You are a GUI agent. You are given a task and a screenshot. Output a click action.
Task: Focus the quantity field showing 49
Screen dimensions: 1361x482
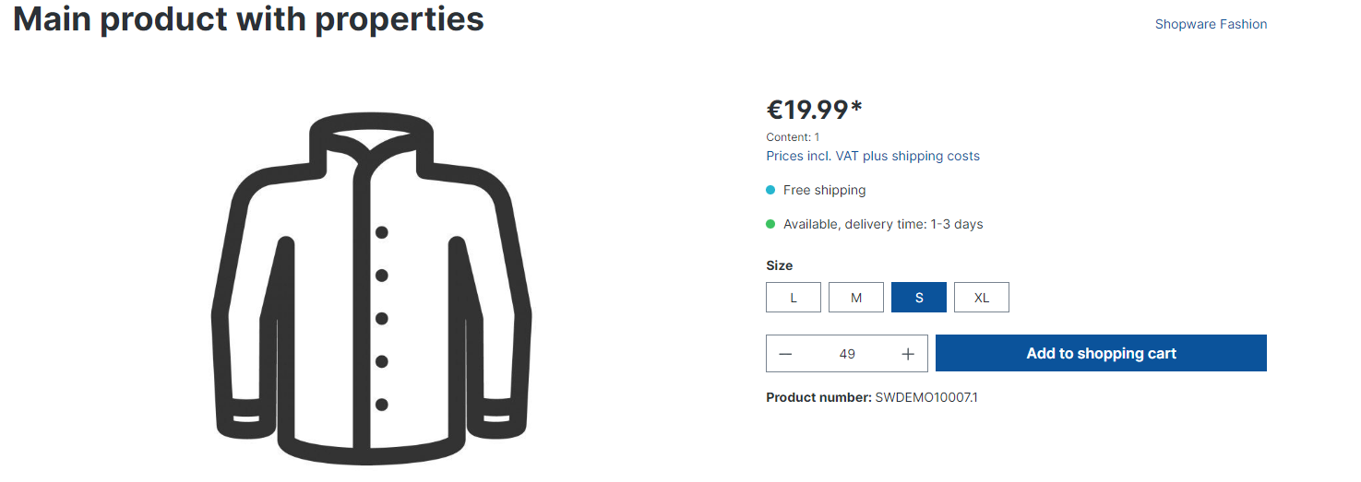(x=847, y=354)
